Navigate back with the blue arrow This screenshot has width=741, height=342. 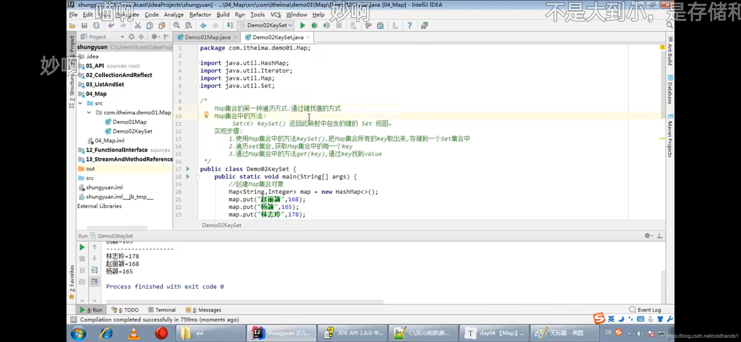click(x=203, y=26)
